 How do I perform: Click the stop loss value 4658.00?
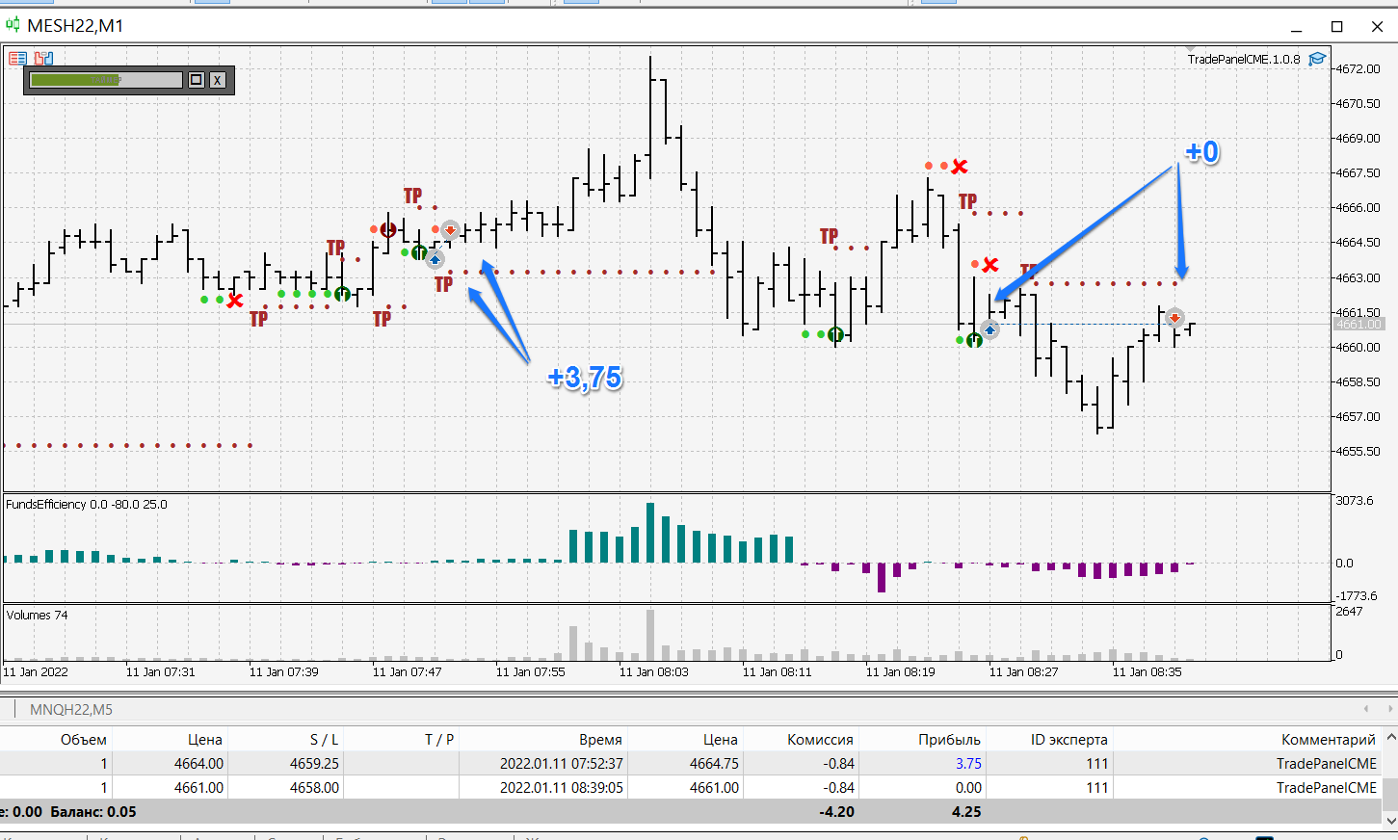click(x=314, y=788)
